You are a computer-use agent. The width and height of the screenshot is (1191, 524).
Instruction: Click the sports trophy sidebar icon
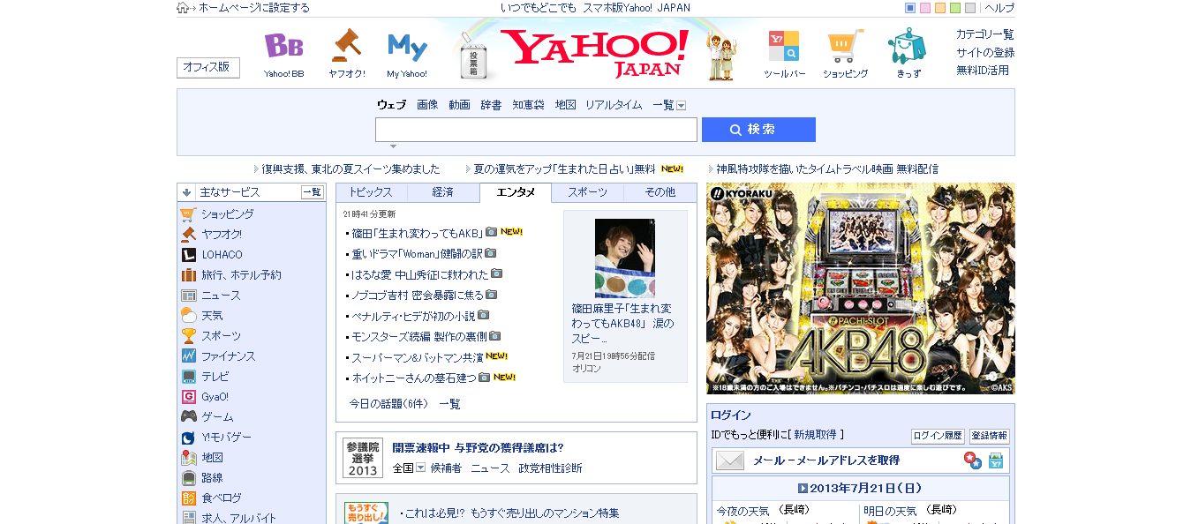tap(188, 336)
